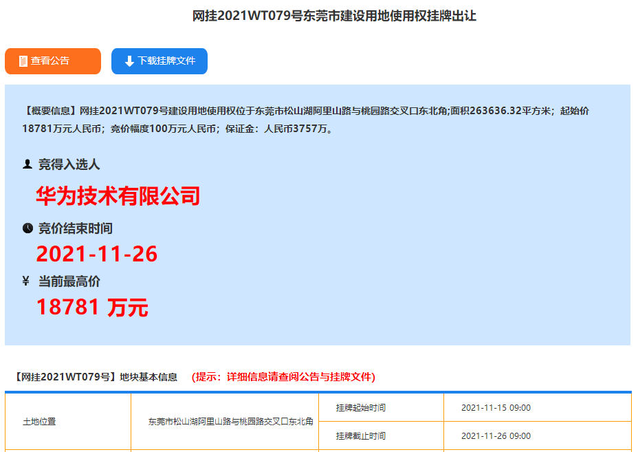Click the clock icon beside 竞价结束时间
Screen dimensions: 638x452
pyautogui.click(x=27, y=228)
